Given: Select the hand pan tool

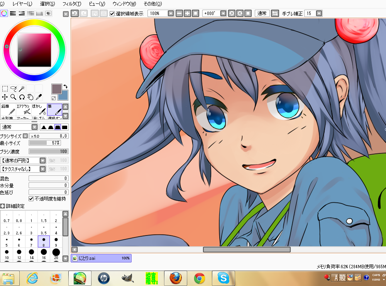Looking at the screenshot, I should (x=30, y=97).
